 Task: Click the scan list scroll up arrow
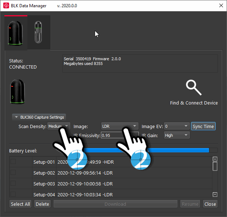[215, 159]
